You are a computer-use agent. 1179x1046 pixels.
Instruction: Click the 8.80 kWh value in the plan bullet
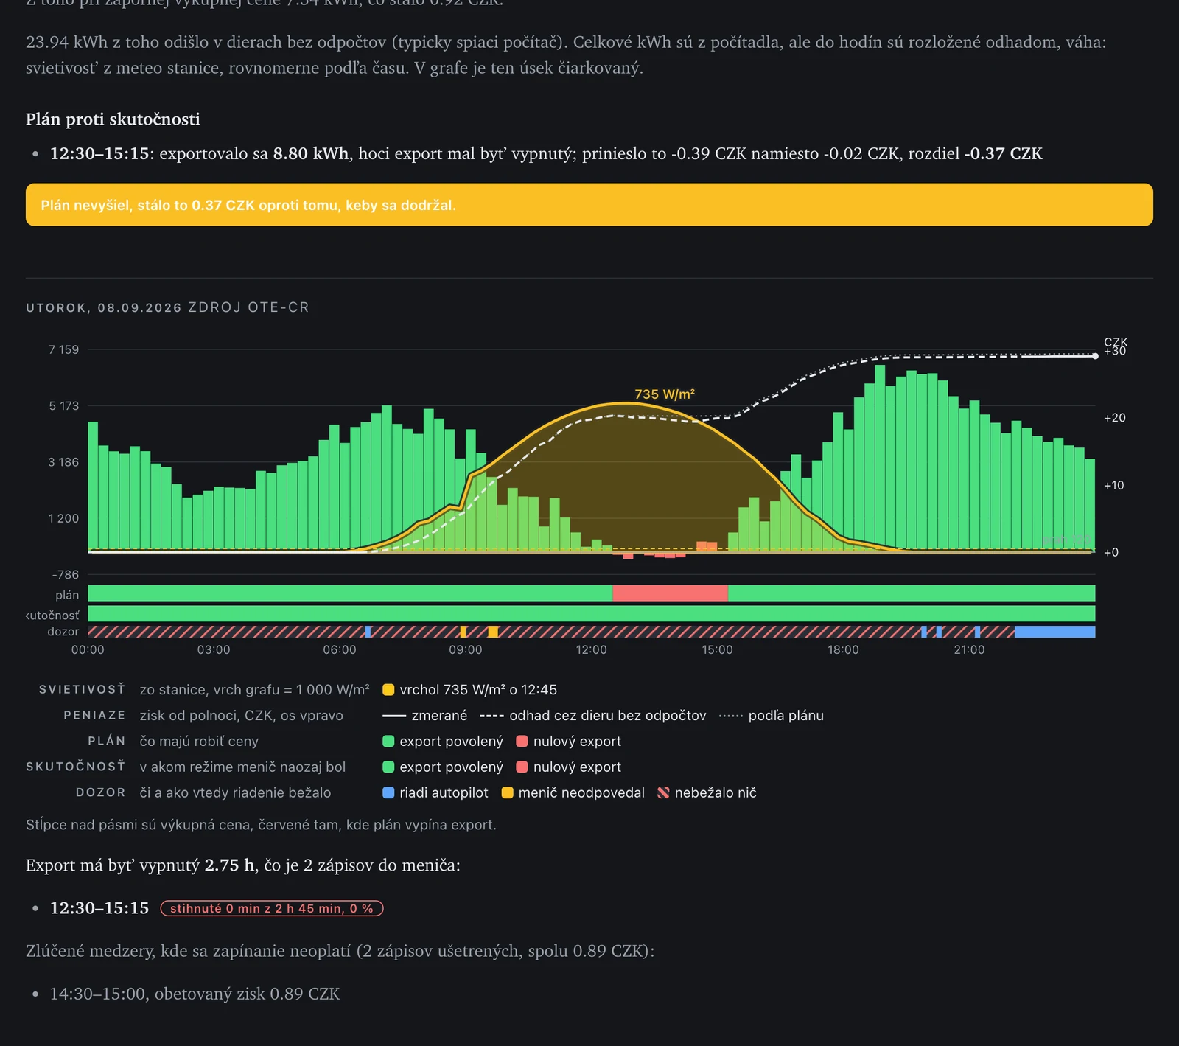coord(311,153)
